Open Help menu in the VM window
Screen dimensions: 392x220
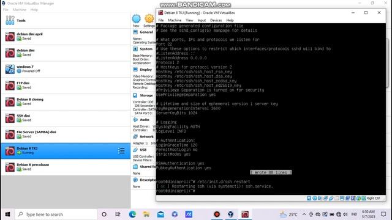(230, 20)
